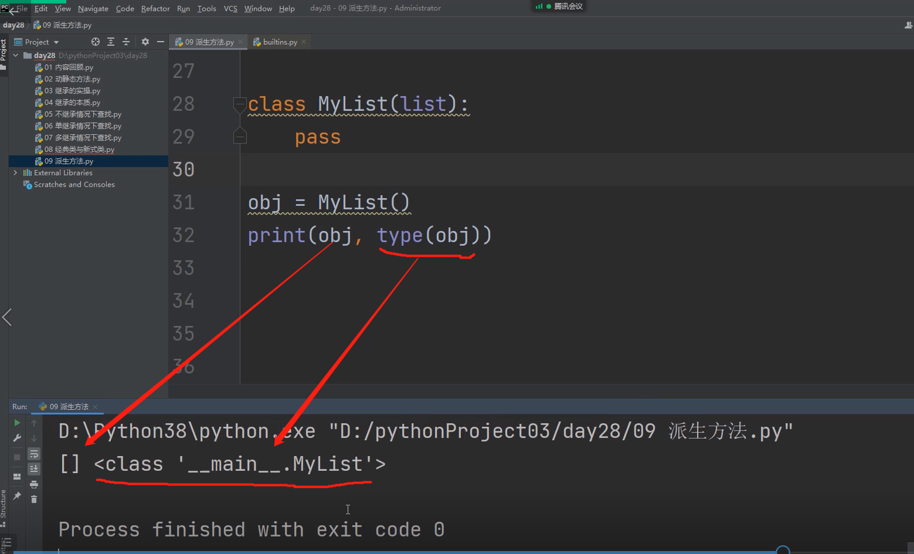This screenshot has width=914, height=554.
Task: Open the Run menu
Action: (x=184, y=8)
